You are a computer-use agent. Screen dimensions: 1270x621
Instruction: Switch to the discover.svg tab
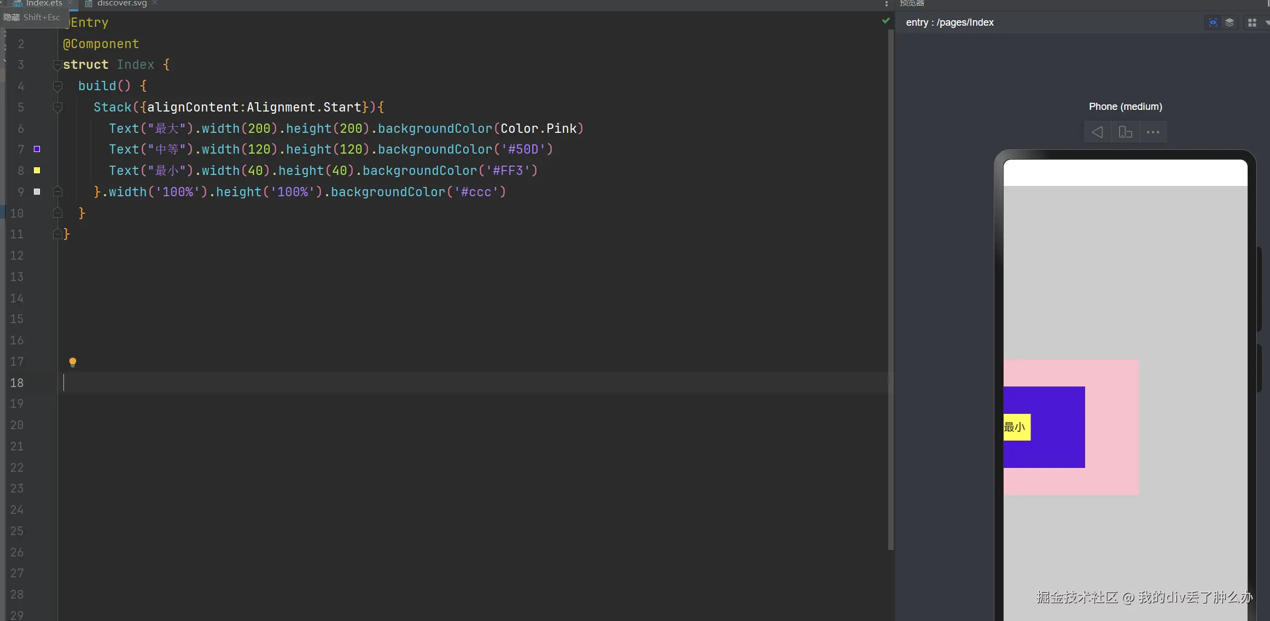(121, 3)
